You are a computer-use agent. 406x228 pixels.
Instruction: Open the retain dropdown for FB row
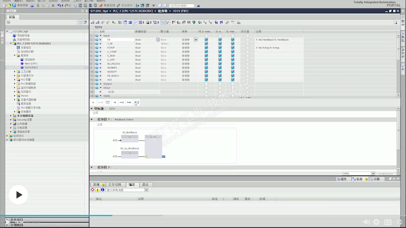pos(196,39)
